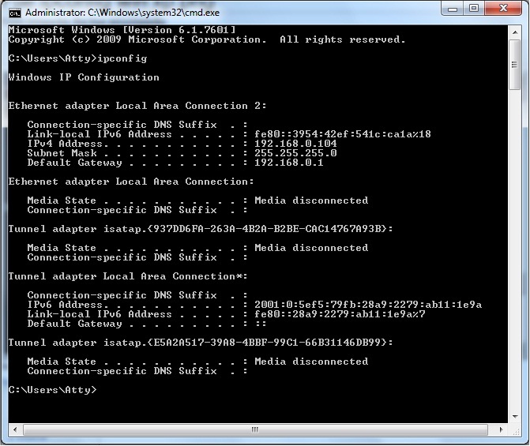Click the Windows IP Configuration heading

84,77
